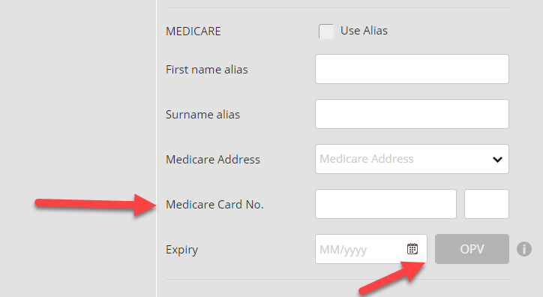Focus the Surname alias text field
The image size is (543, 297).
[412, 114]
